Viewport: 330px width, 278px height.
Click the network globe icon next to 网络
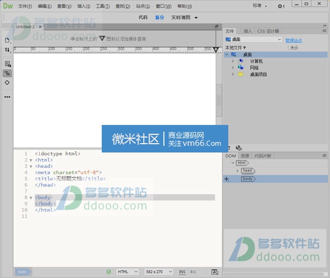pyautogui.click(x=240, y=67)
